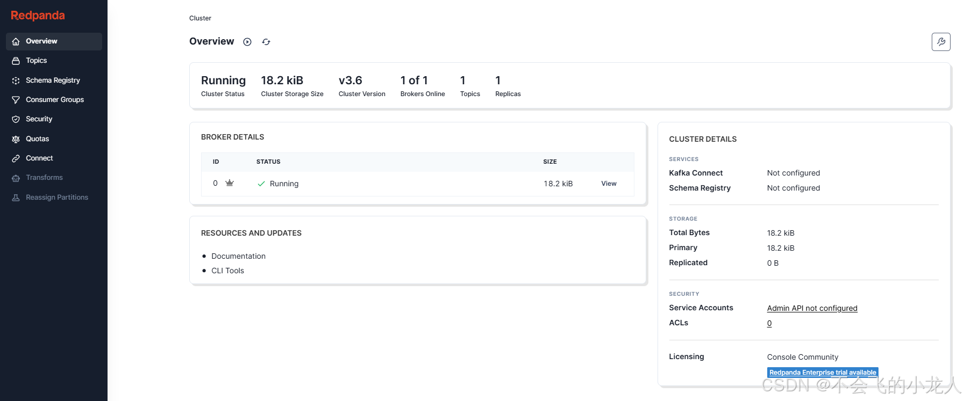Click the Quotas scale icon
Image resolution: width=964 pixels, height=401 pixels.
[x=16, y=139]
